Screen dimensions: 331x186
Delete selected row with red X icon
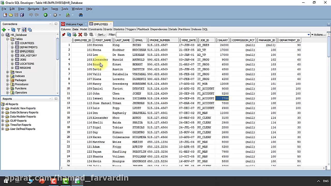pos(80,35)
